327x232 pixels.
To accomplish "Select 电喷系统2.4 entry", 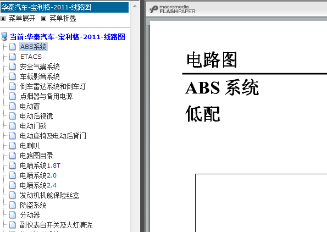I will (x=38, y=185).
